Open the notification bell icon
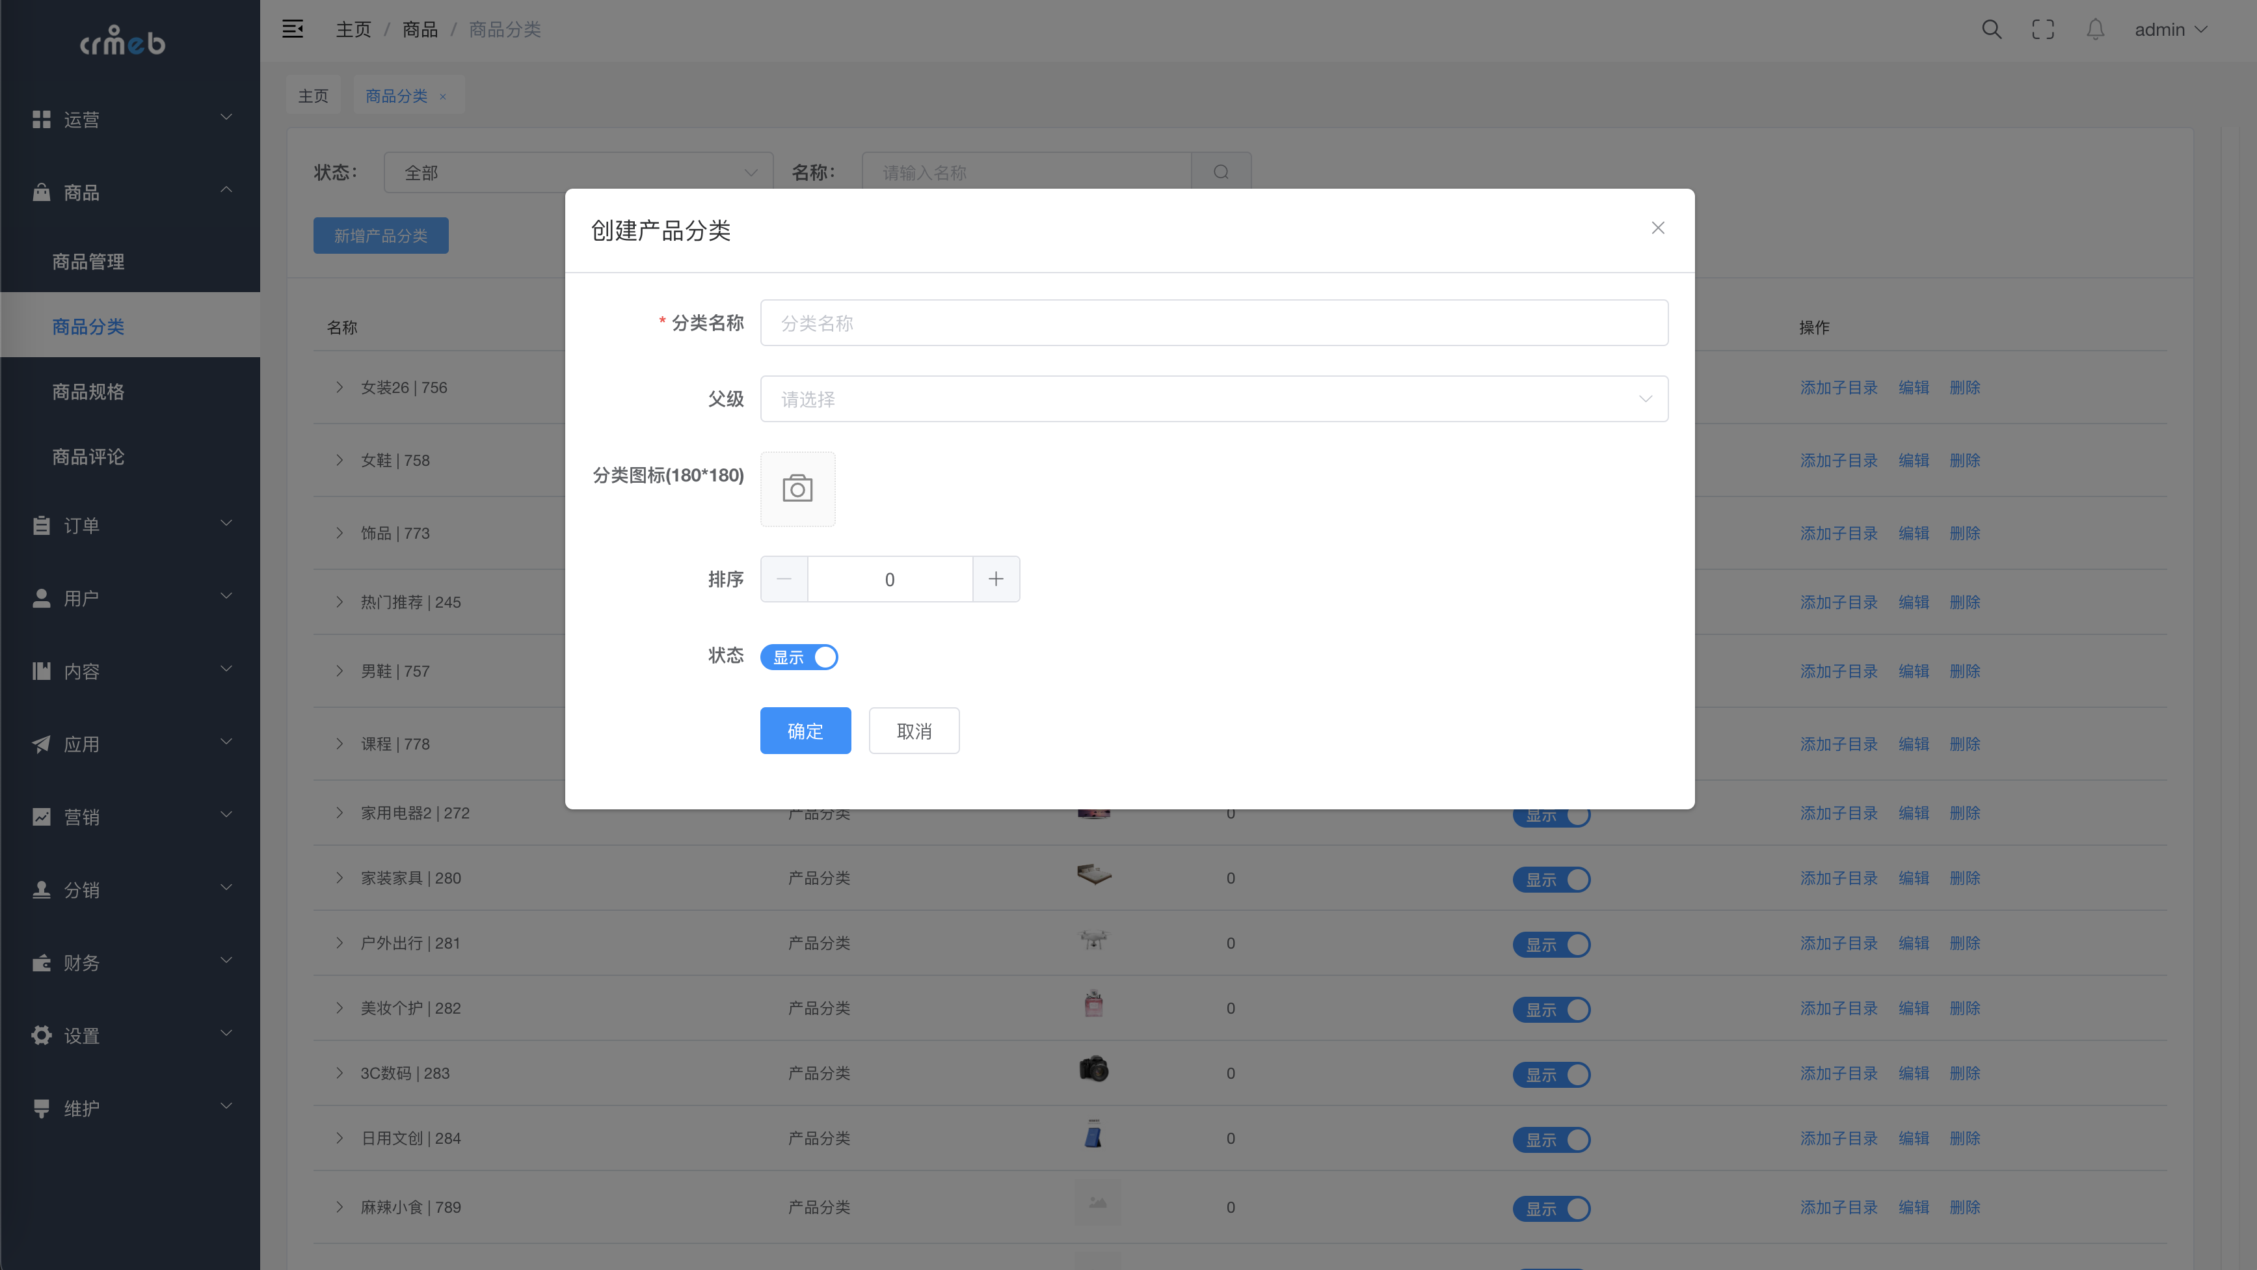Screen dimensions: 2257x1270 coord(2095,30)
